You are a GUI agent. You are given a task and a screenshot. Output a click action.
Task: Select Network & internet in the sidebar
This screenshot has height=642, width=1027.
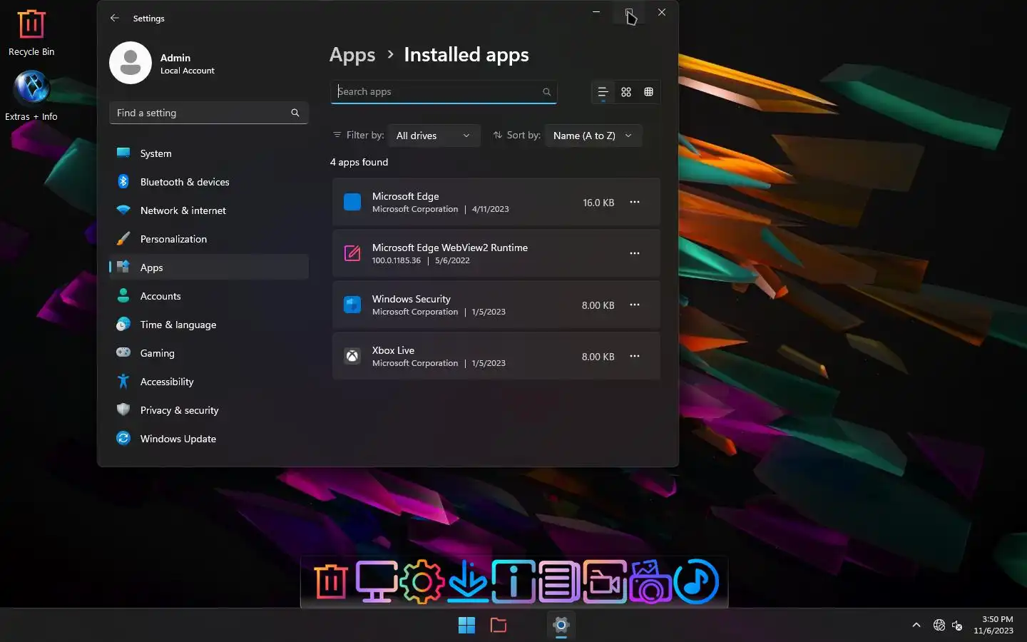click(209, 210)
